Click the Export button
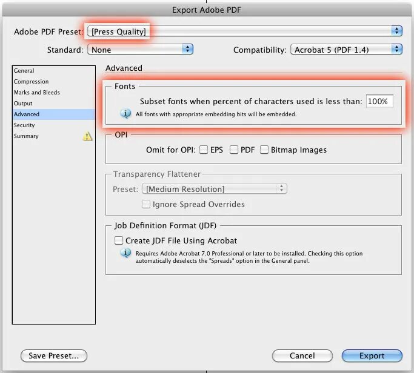Viewport: 414px width, 373px height. tap(372, 355)
